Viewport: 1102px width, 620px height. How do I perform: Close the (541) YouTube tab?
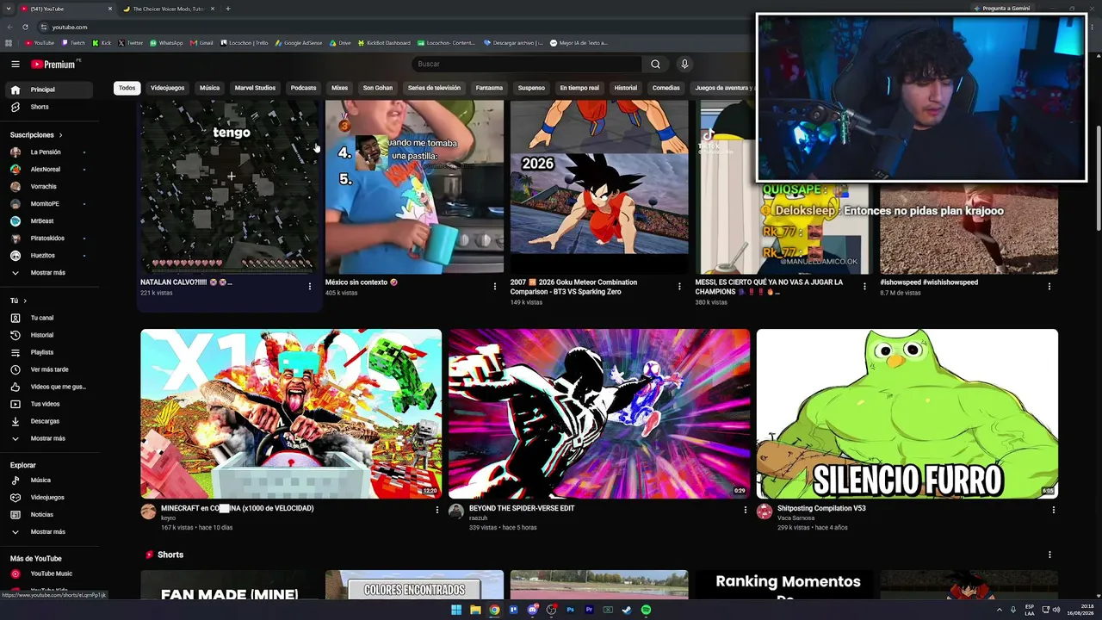tap(110, 9)
